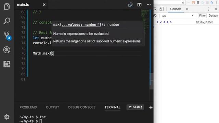Expand more DevTools tabs chevron

point(187,9)
